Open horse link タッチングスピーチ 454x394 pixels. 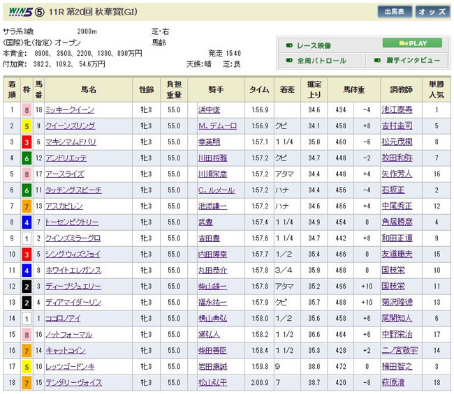coord(73,190)
